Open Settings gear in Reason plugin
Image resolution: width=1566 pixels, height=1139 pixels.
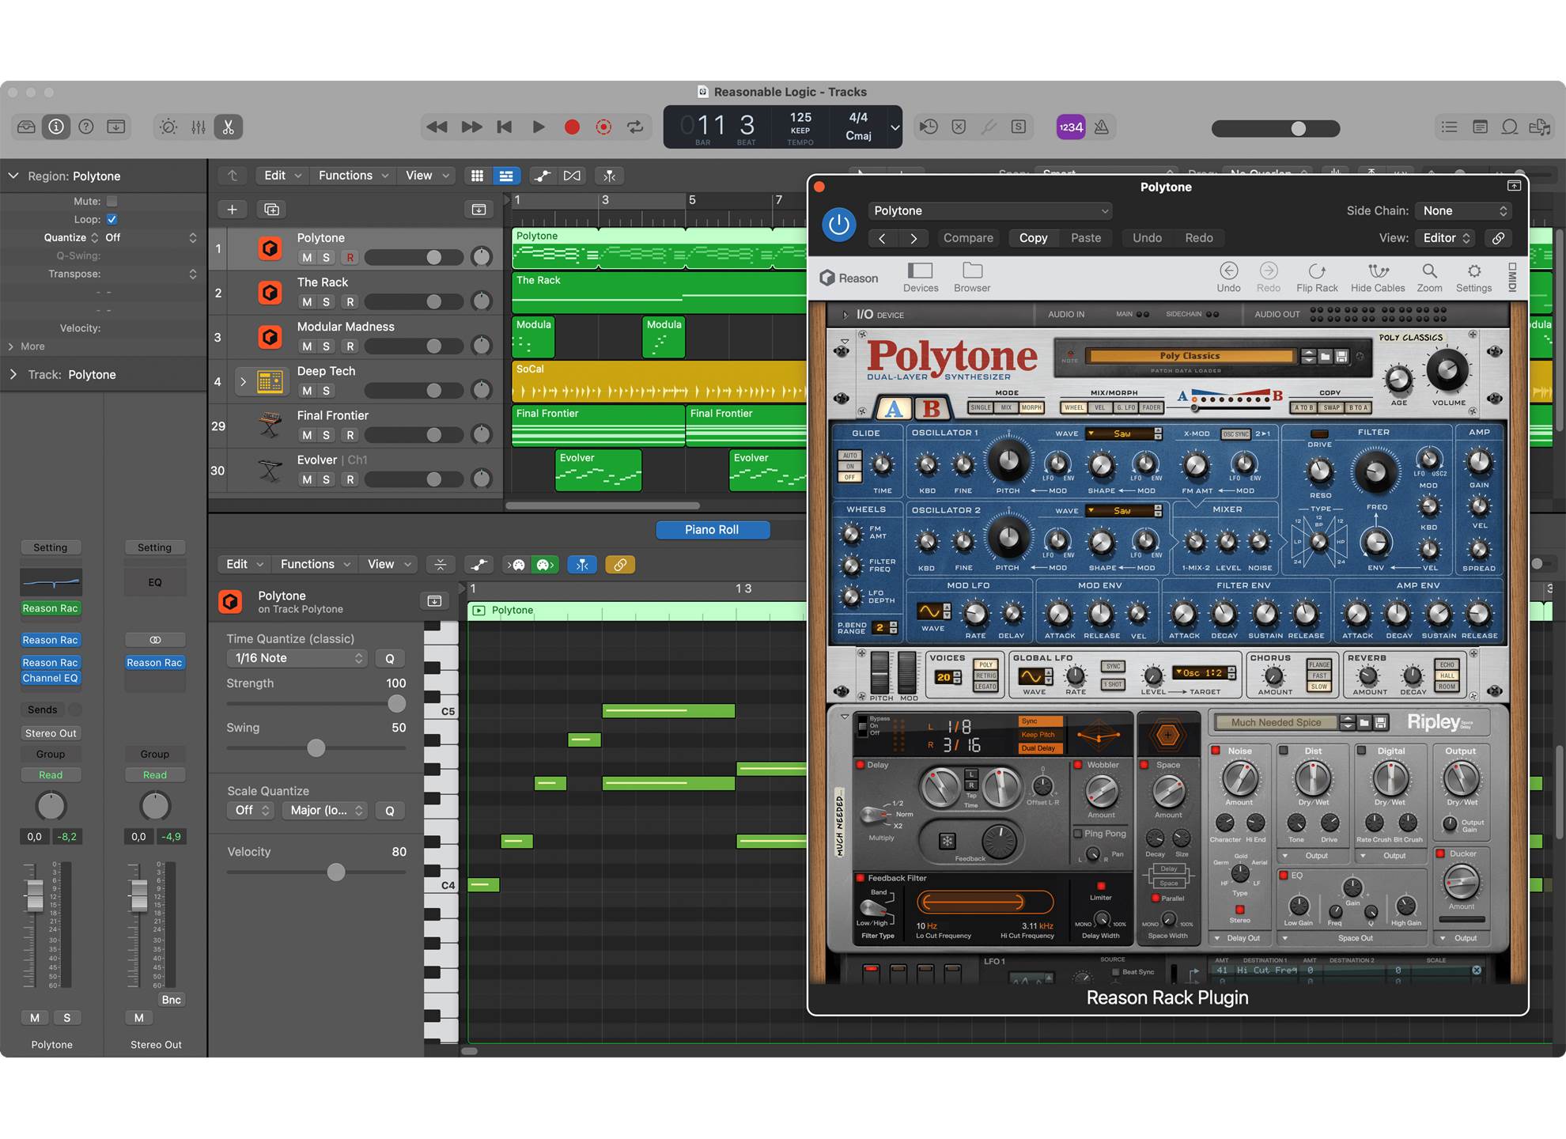1473,277
